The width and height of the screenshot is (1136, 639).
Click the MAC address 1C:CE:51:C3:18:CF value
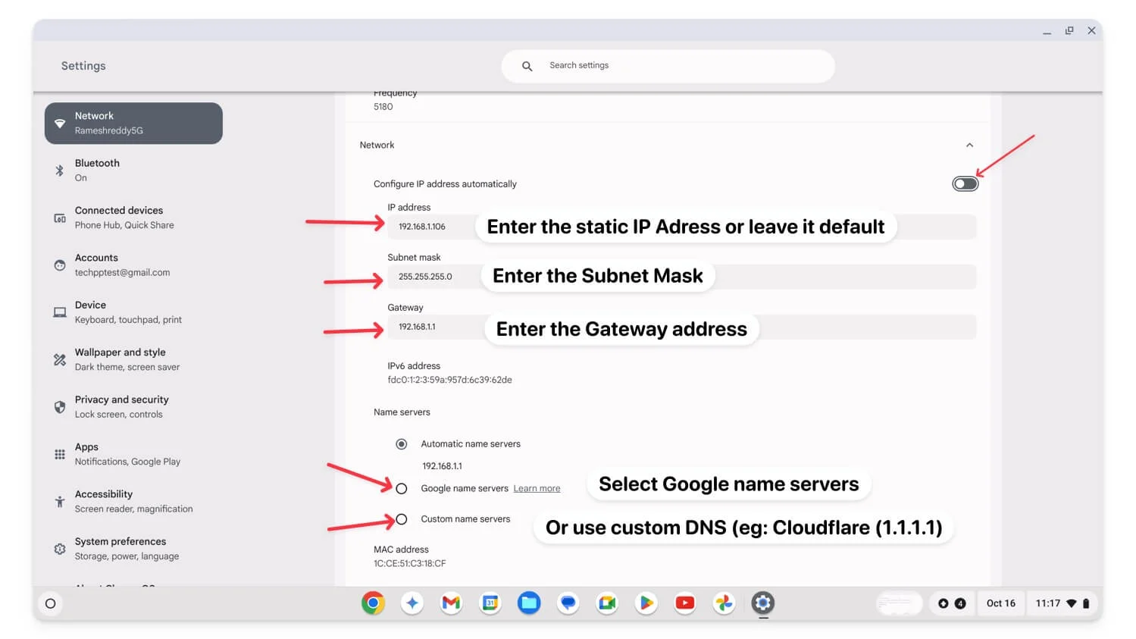tap(409, 564)
